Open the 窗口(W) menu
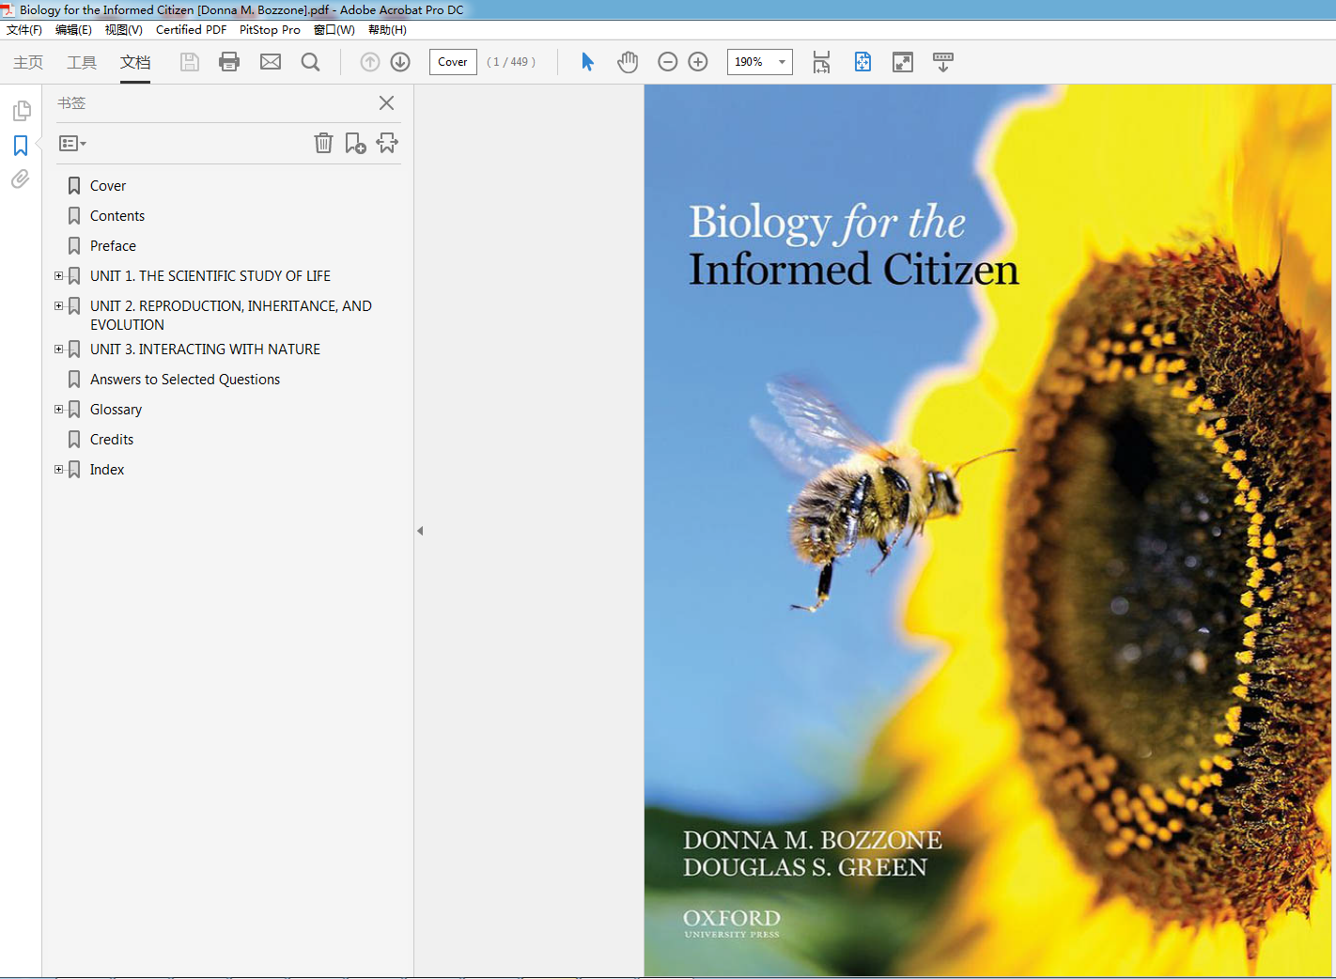The height and width of the screenshot is (979, 1336). (x=334, y=30)
